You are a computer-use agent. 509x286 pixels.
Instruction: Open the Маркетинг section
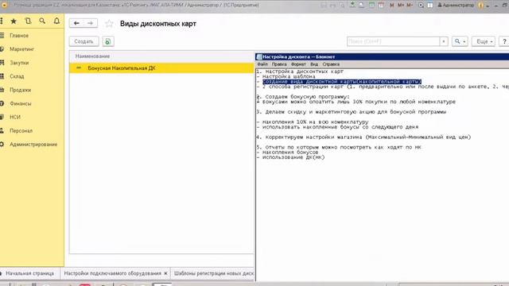coord(21,49)
